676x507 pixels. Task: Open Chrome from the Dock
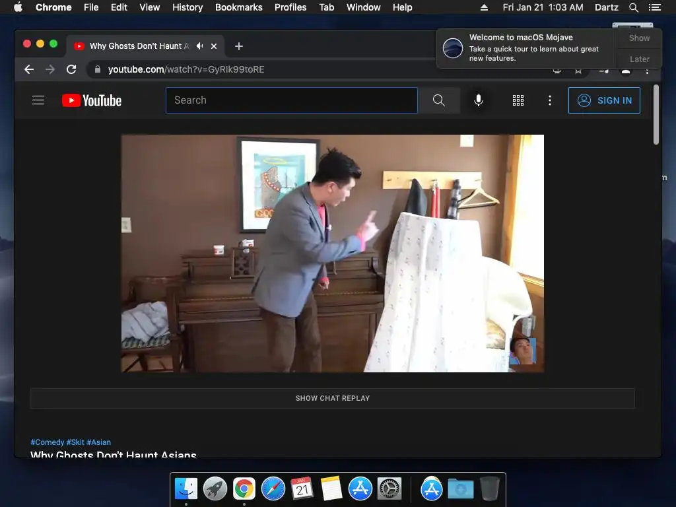click(244, 489)
